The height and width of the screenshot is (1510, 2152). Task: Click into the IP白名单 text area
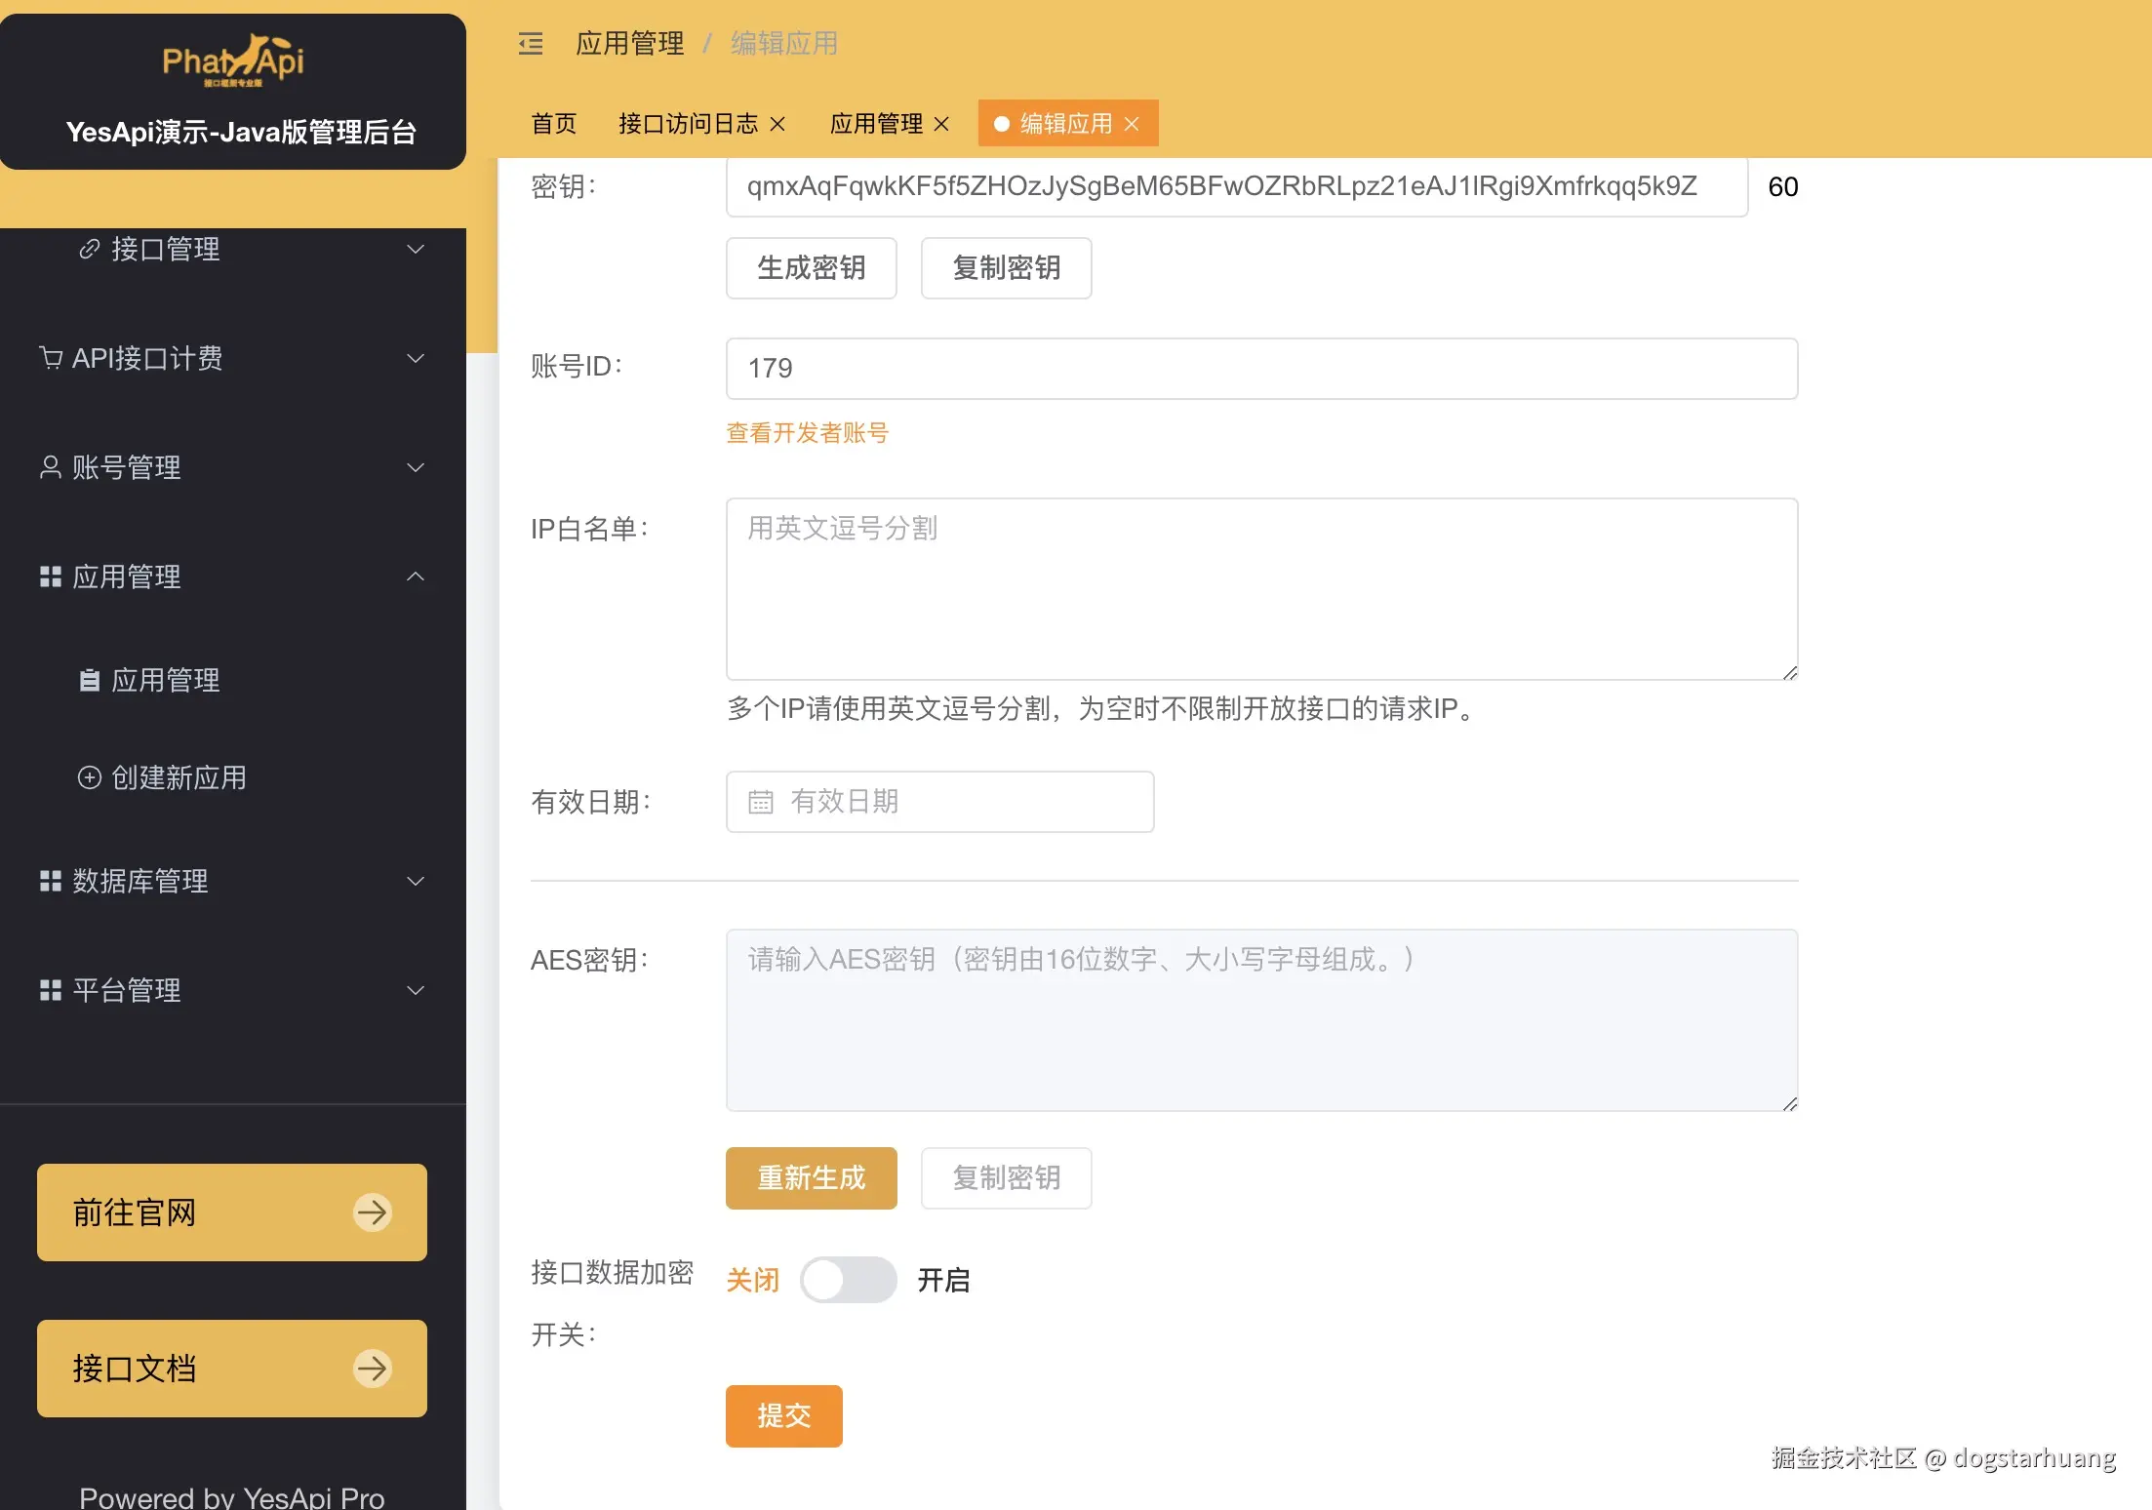tap(1260, 588)
